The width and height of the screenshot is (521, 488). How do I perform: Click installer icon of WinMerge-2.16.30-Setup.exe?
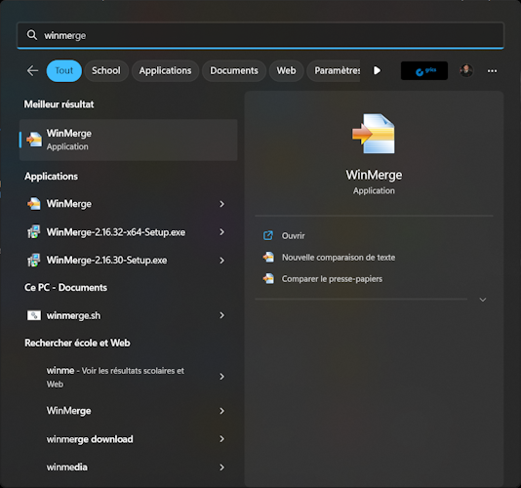click(34, 261)
